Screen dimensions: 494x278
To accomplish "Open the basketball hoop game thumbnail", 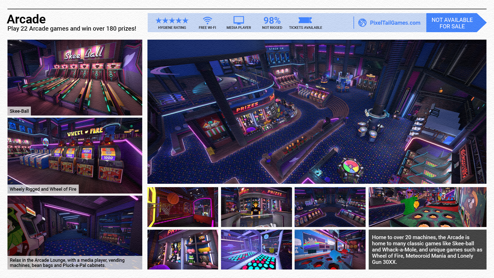I will tap(183, 207).
